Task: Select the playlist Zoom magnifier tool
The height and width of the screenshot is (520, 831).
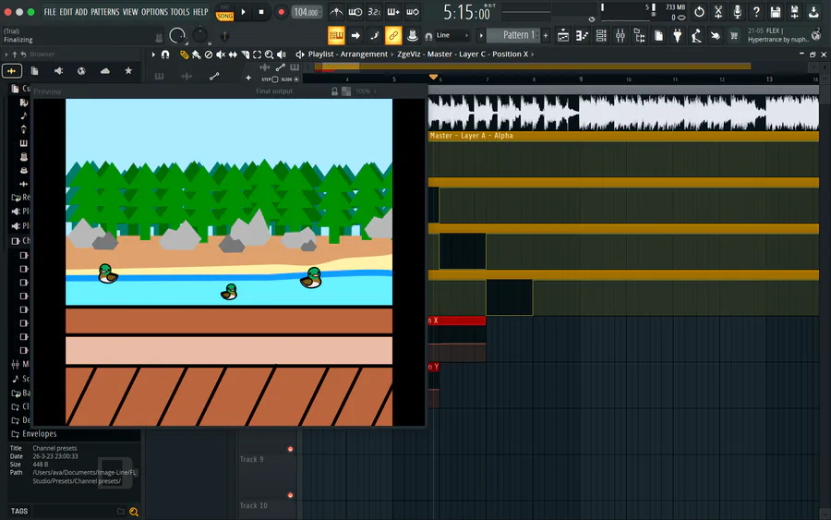Action: [270, 54]
